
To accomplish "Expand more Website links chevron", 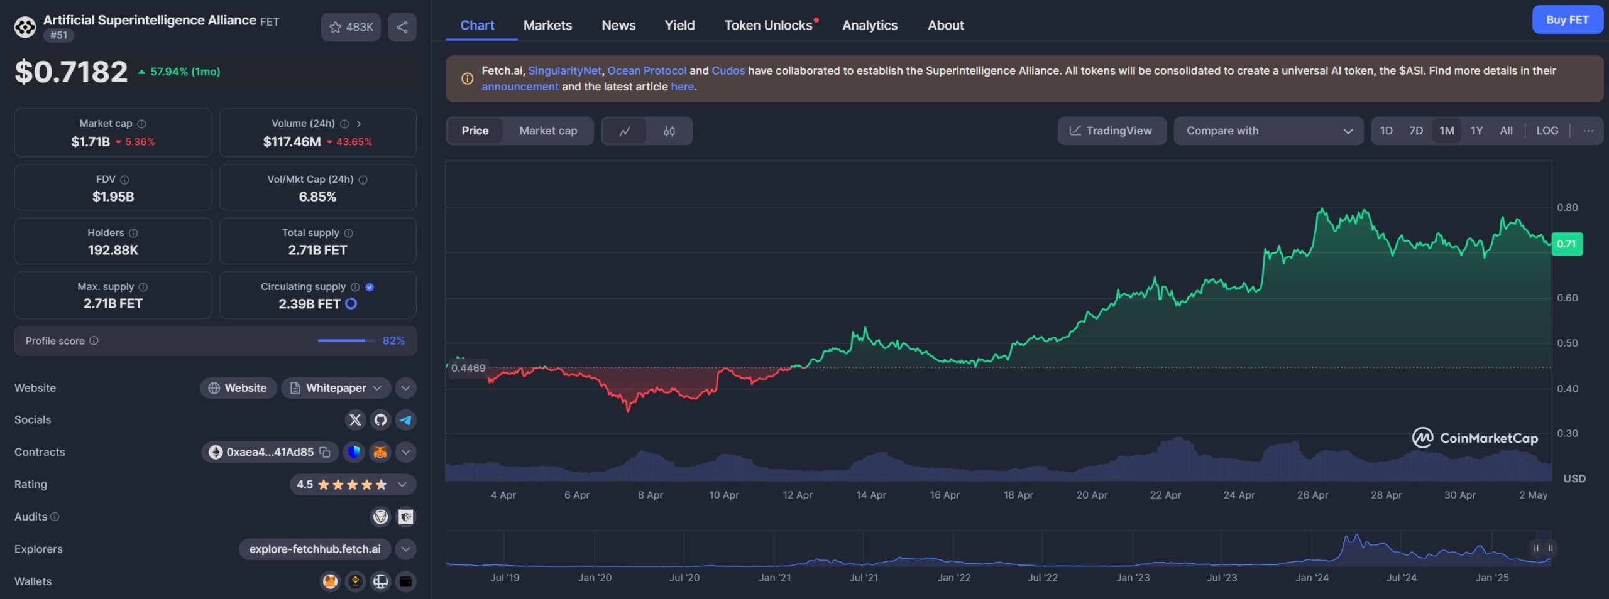I will tap(406, 388).
